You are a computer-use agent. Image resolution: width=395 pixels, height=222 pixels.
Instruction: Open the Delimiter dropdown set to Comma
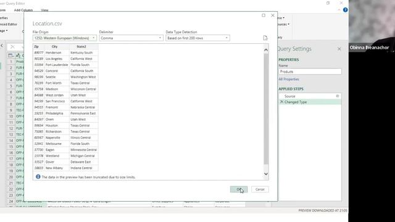tap(131, 38)
